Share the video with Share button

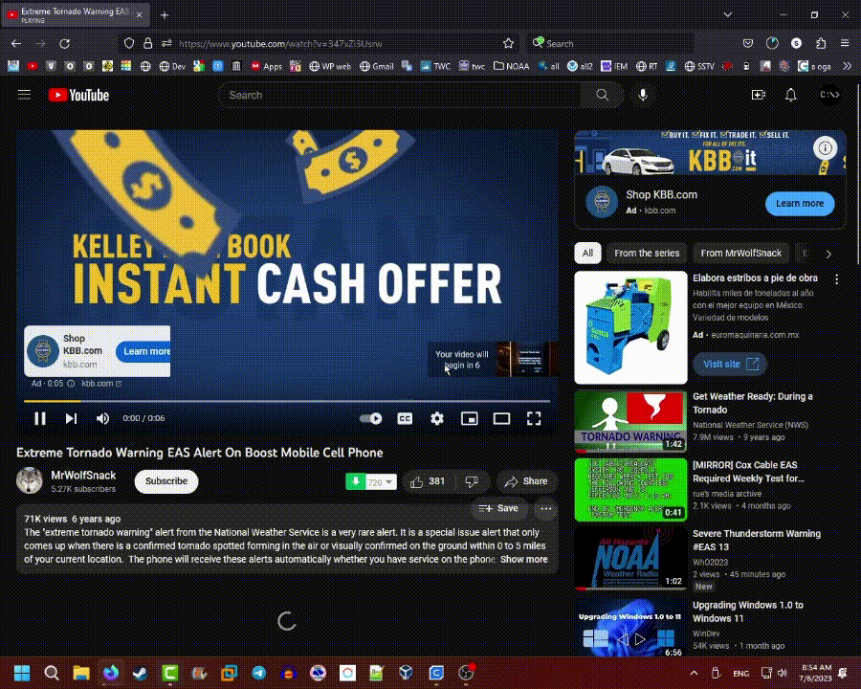pyautogui.click(x=526, y=481)
